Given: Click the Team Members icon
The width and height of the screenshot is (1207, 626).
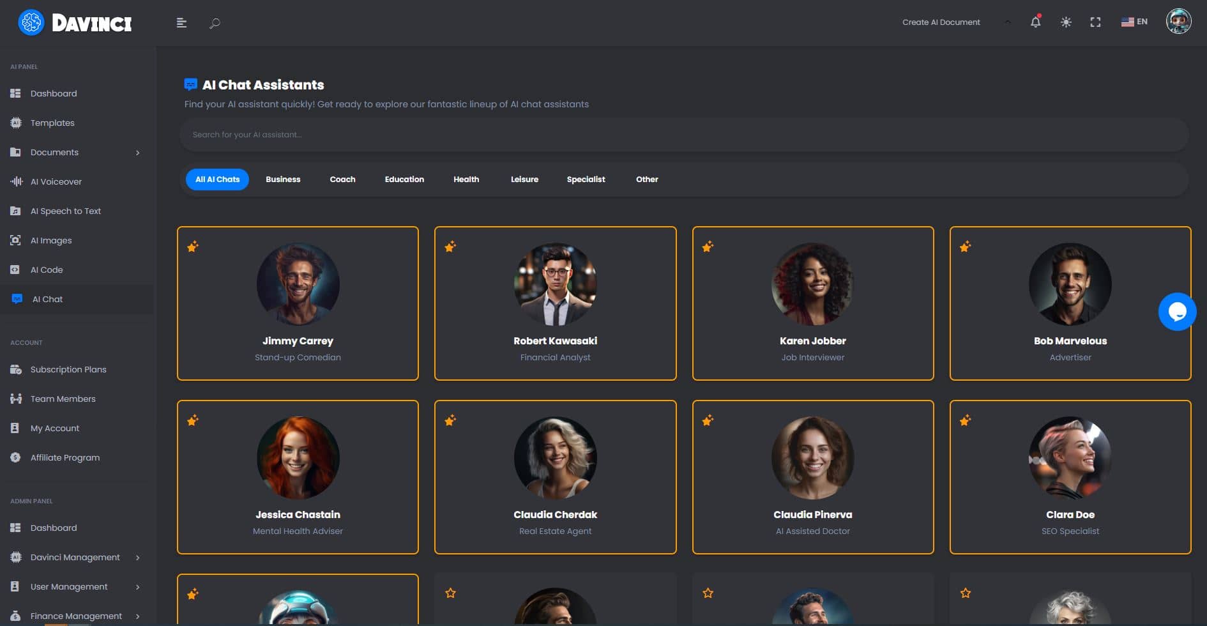Looking at the screenshot, I should 15,399.
